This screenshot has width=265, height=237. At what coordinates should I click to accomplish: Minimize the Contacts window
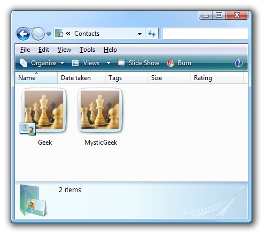(206, 15)
